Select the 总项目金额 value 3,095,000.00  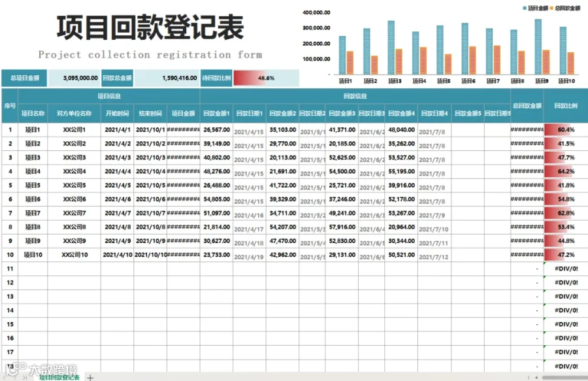click(x=74, y=78)
